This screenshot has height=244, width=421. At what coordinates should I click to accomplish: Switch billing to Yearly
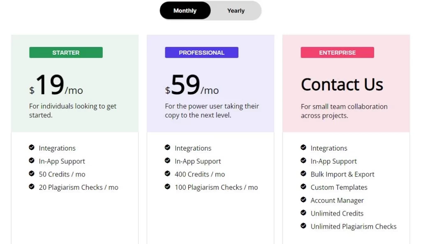coord(236,10)
